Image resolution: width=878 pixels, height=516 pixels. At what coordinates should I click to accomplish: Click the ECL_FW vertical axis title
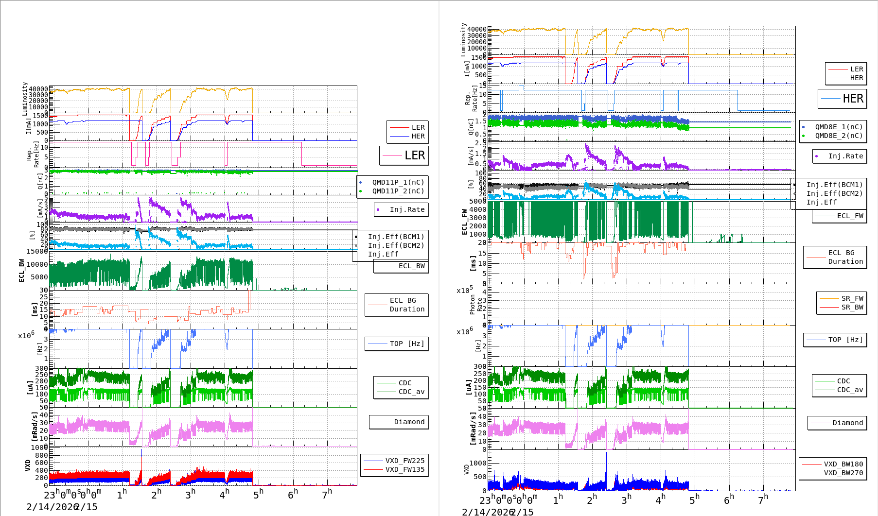pyautogui.click(x=464, y=222)
